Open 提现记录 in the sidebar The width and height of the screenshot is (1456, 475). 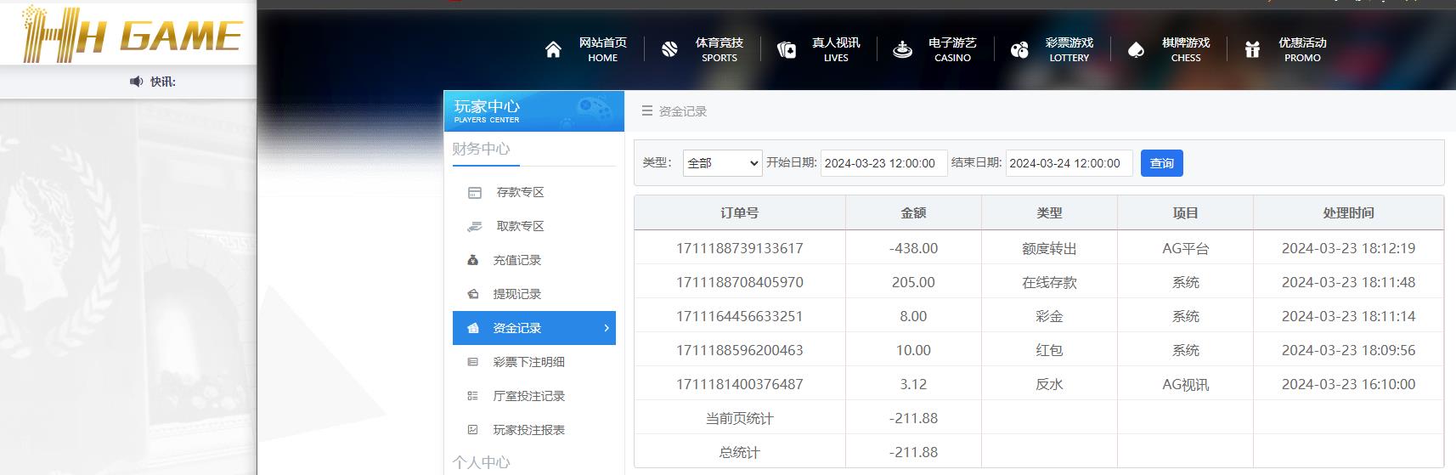coord(516,294)
